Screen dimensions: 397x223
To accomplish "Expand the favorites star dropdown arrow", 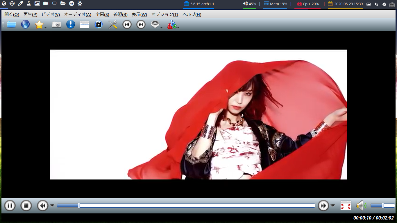I will [46, 28].
